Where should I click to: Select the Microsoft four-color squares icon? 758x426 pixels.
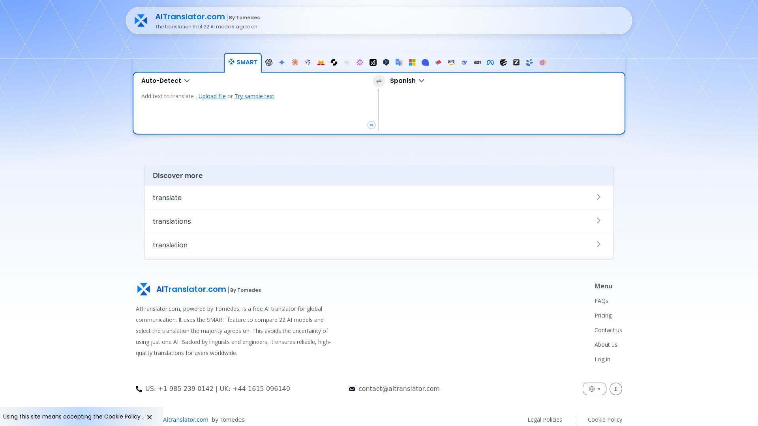point(412,62)
